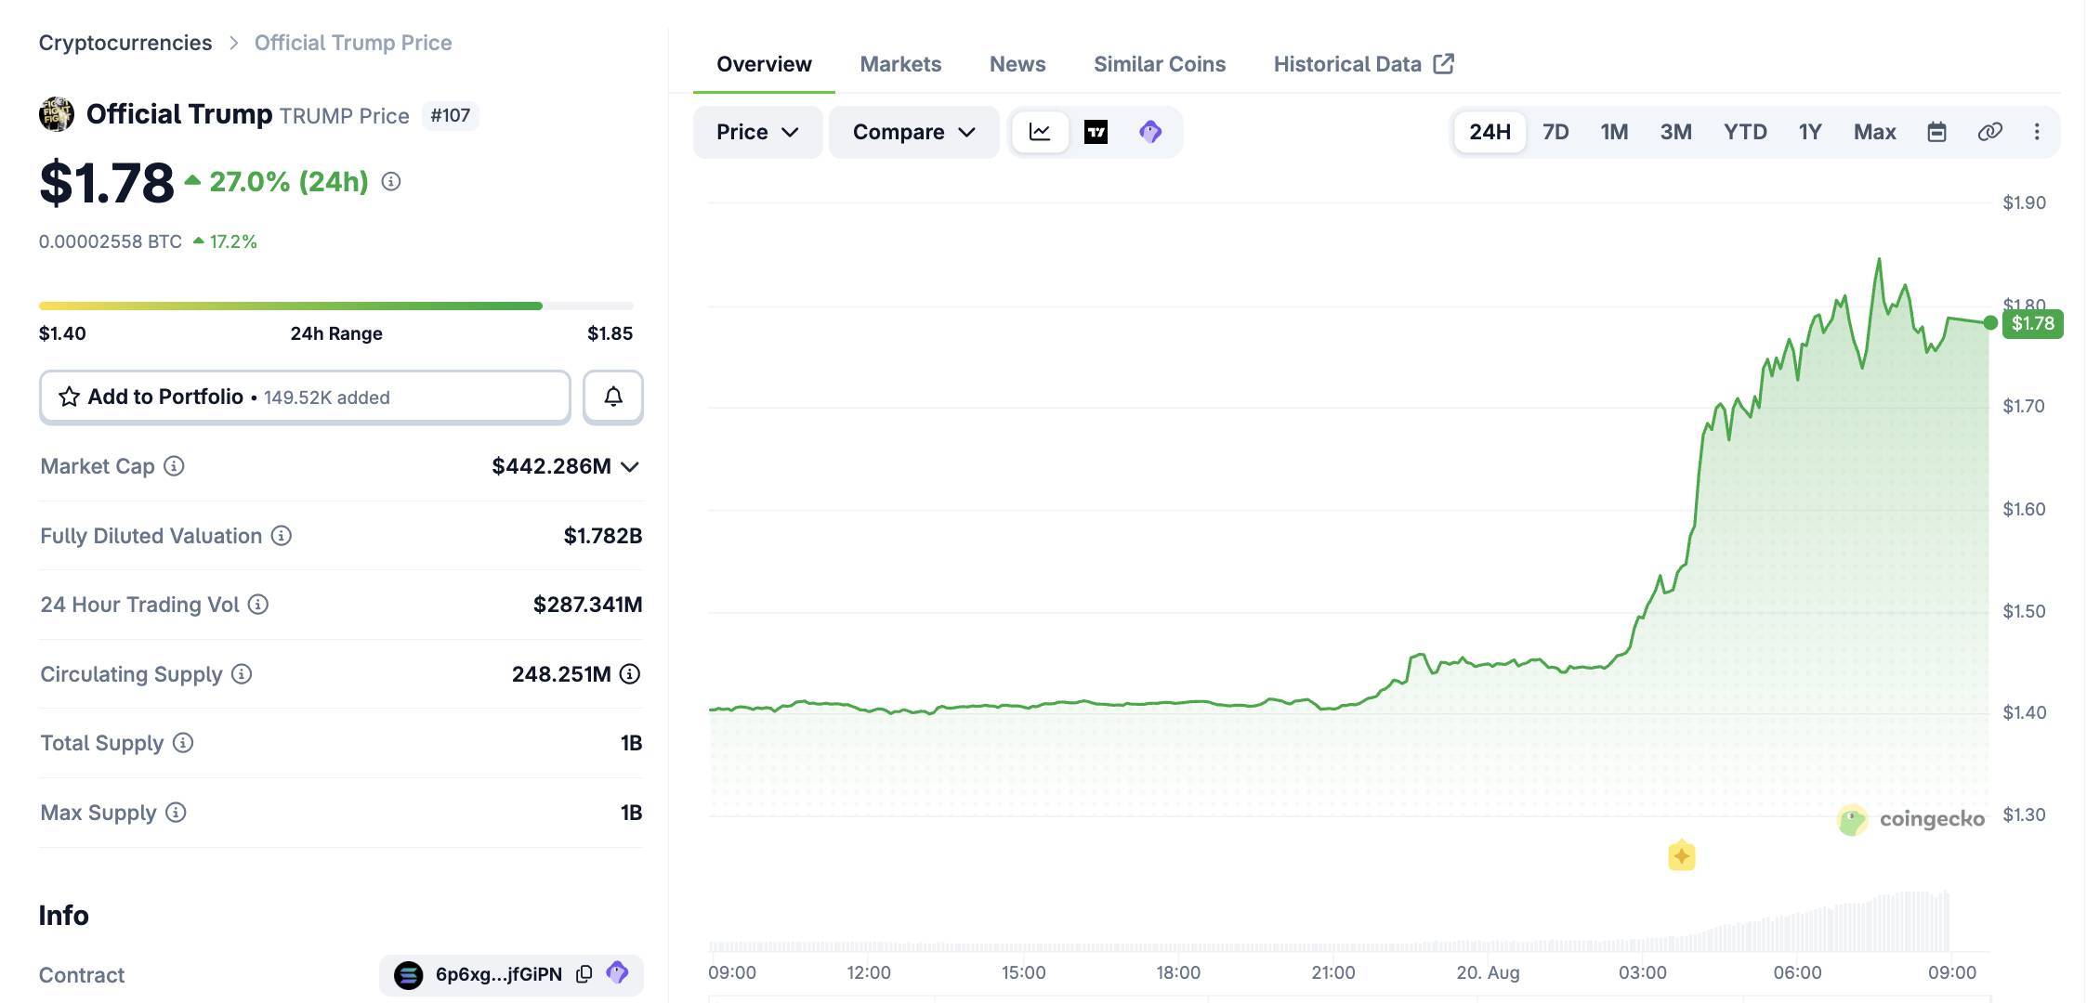The width and height of the screenshot is (2087, 1003).
Task: Click the yellow sparkle news marker
Action: [1681, 855]
